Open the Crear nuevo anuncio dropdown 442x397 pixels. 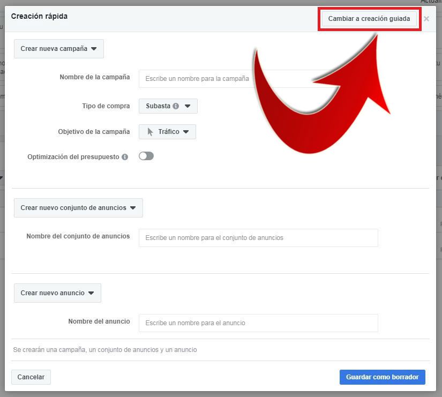click(x=57, y=293)
